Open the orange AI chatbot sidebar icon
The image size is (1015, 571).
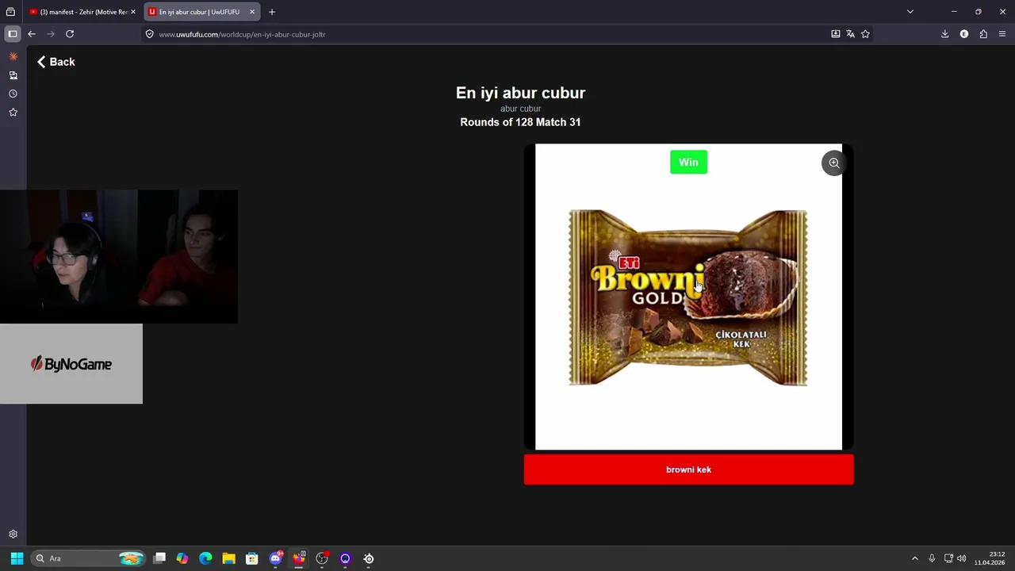tap(13, 56)
